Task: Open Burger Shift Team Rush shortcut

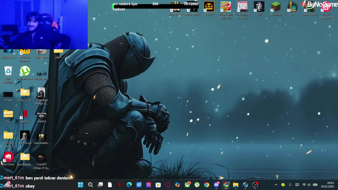Action: (226, 10)
